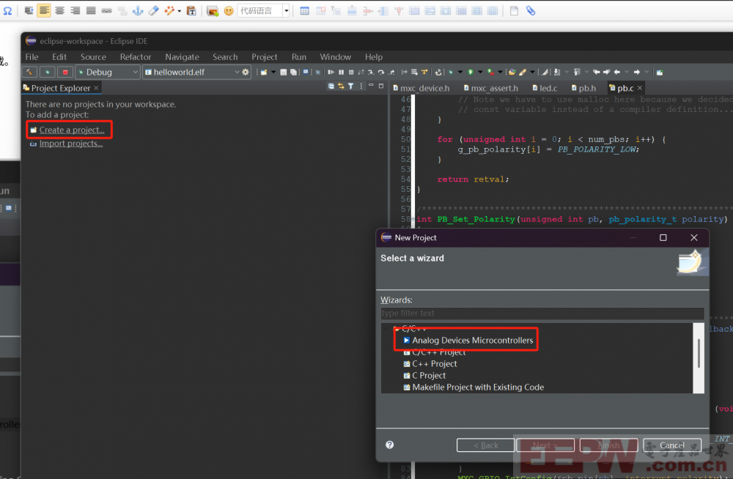Open the File menu
Image resolution: width=733 pixels, height=479 pixels.
point(32,56)
